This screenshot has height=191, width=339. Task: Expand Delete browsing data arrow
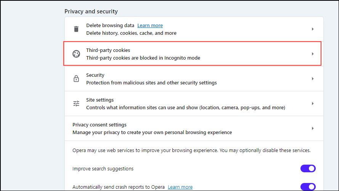pos(313,29)
